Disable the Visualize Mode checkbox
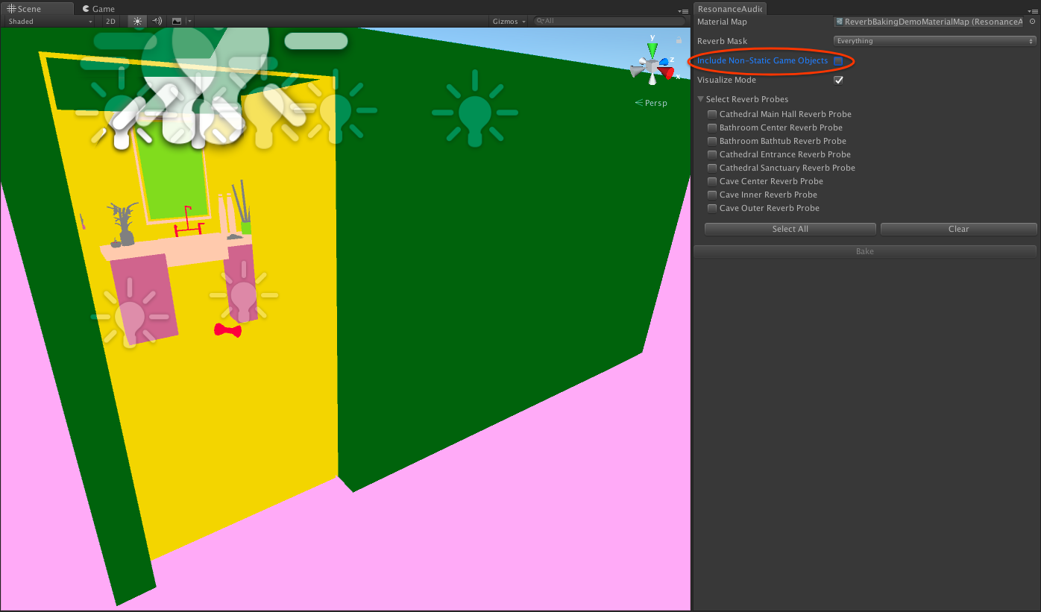The height and width of the screenshot is (612, 1041). [x=838, y=80]
